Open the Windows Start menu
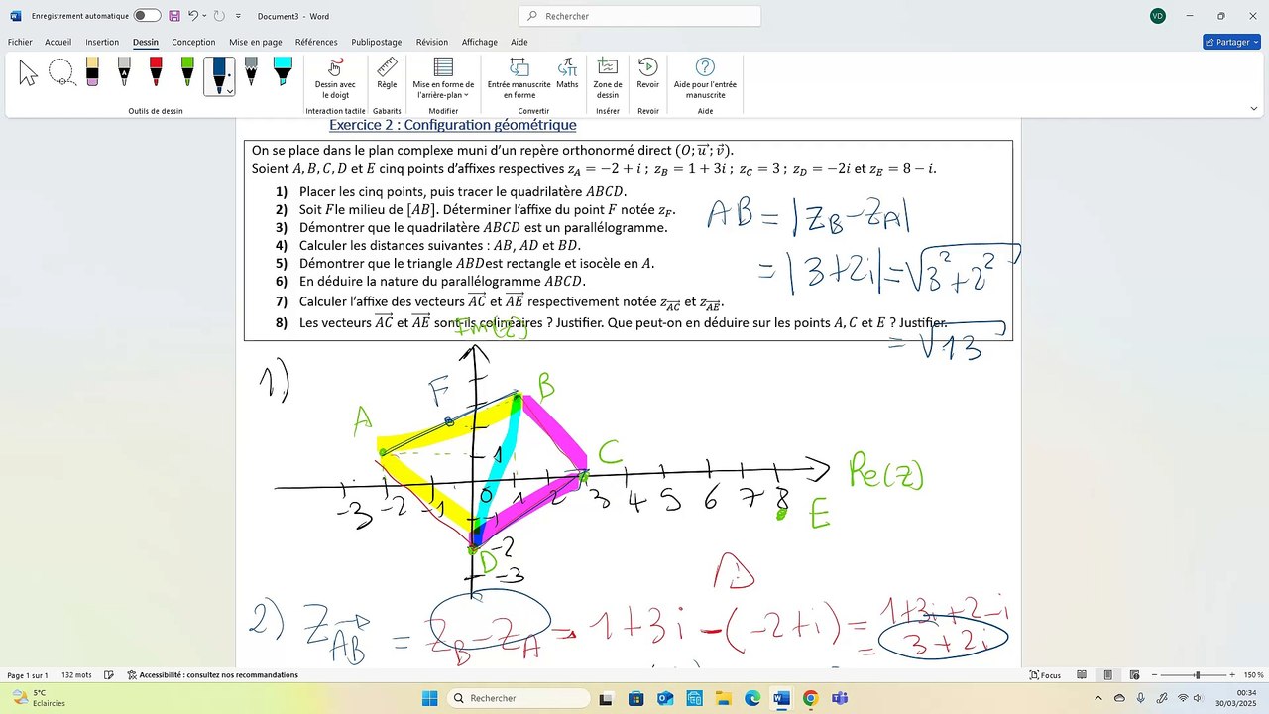1269x714 pixels. (x=429, y=698)
